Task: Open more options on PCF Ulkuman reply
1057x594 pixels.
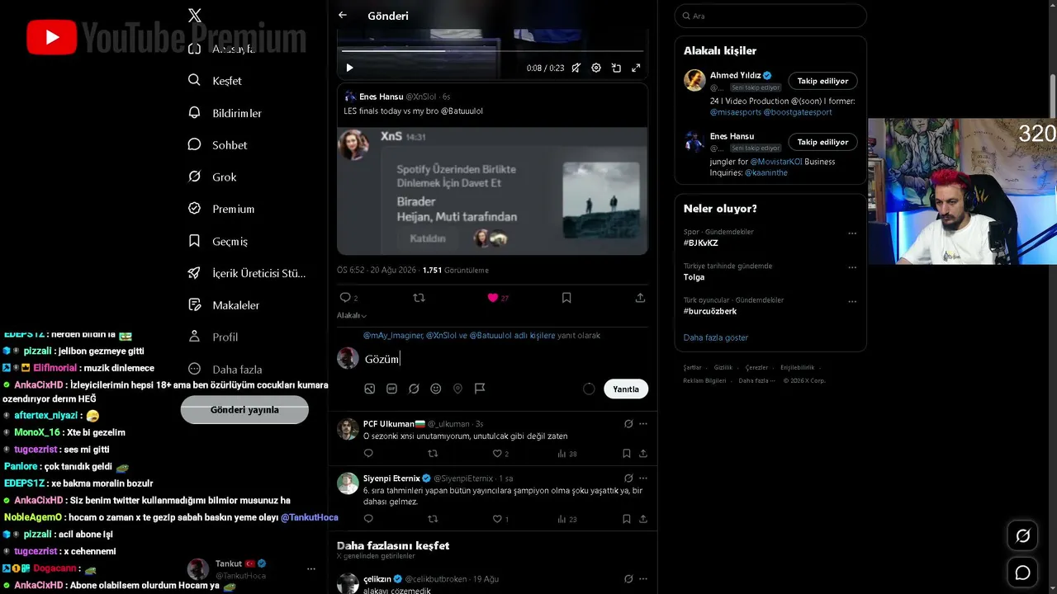Action: click(643, 424)
